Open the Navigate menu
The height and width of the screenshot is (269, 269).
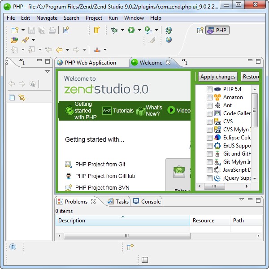47,18
